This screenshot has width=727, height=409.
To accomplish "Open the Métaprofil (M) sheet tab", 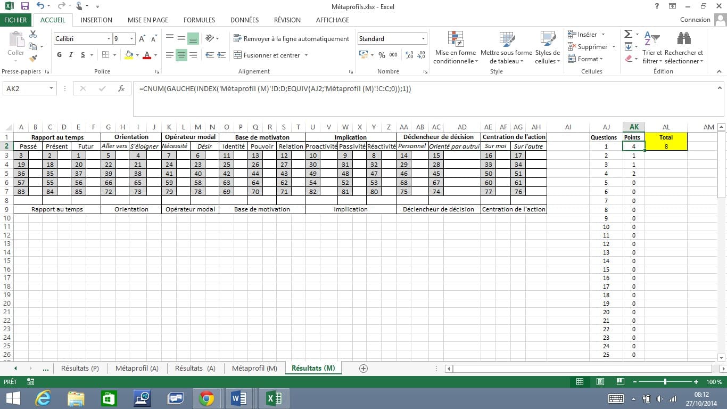I will coord(254,368).
